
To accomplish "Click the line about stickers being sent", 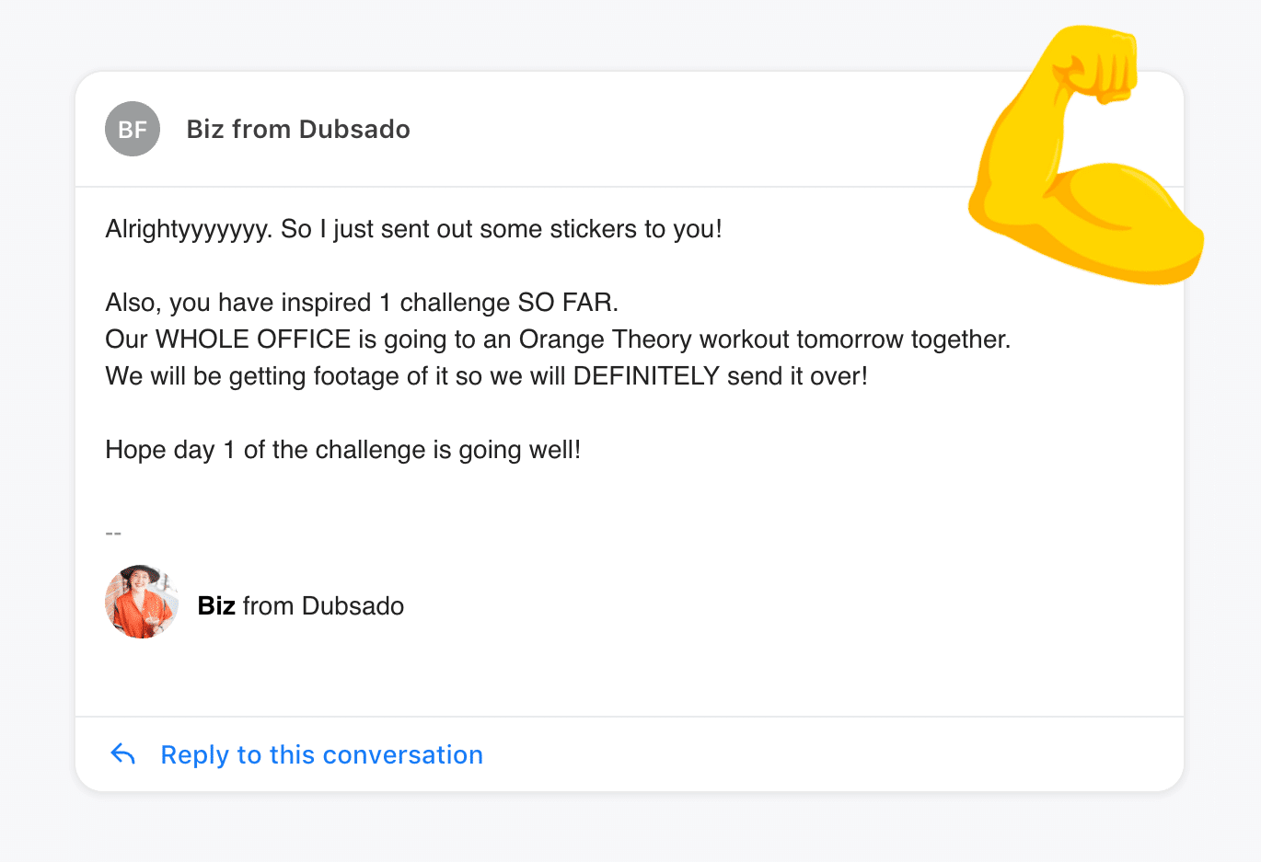I will (x=413, y=228).
